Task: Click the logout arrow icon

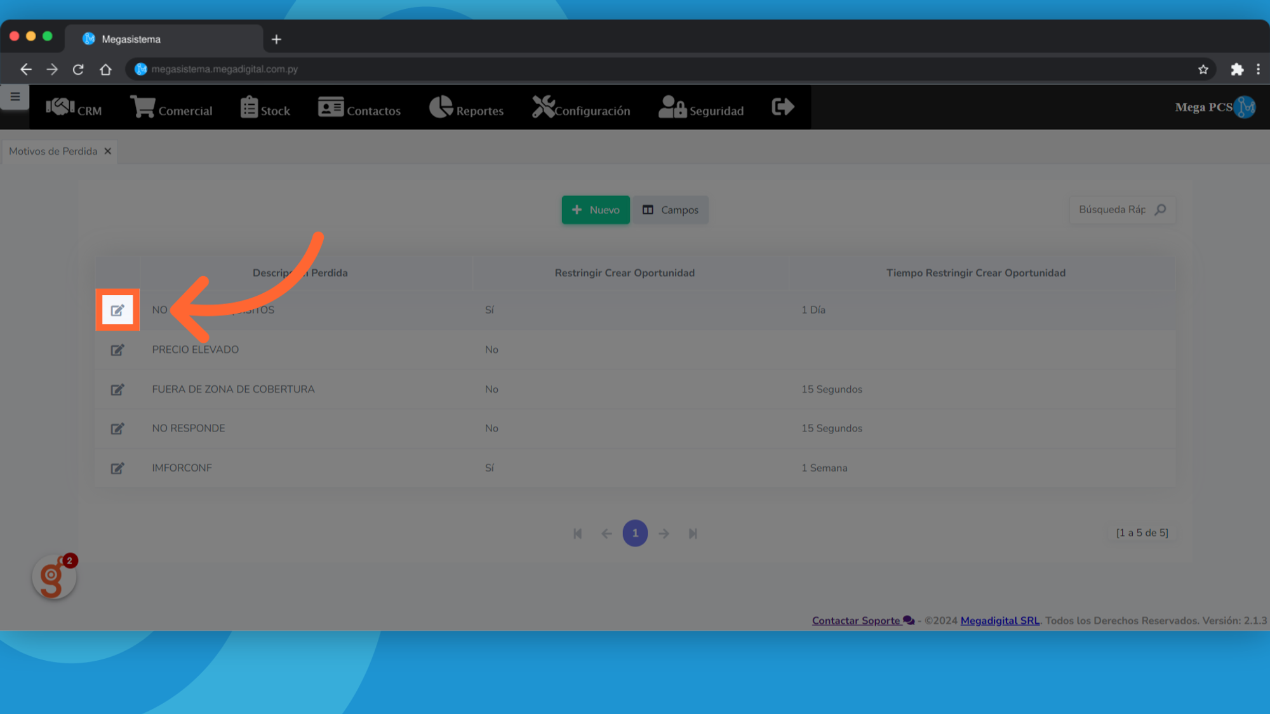Action: (x=783, y=107)
